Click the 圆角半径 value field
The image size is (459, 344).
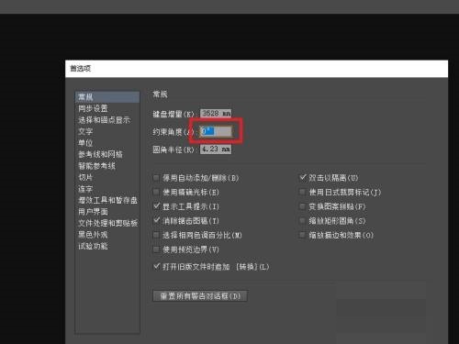(216, 150)
